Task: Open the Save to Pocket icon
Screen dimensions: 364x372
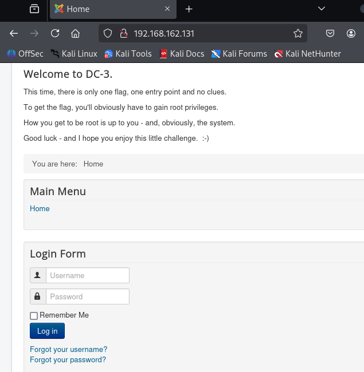Action: pos(330,33)
